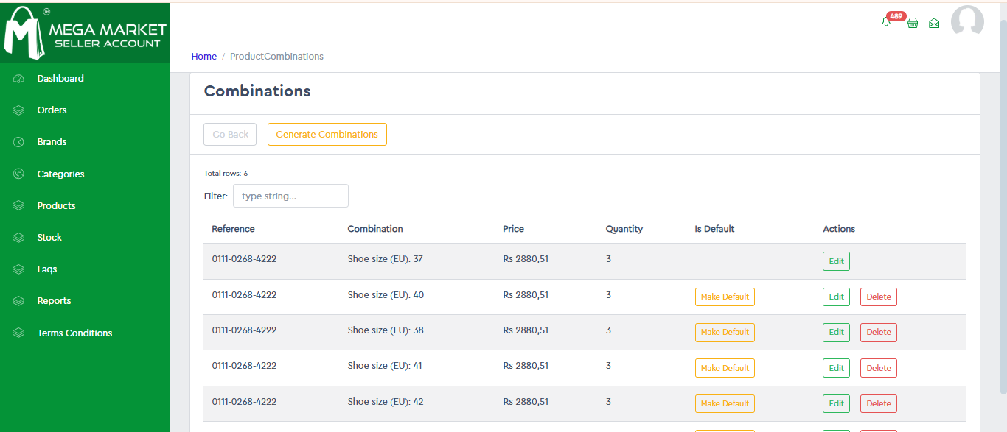Delete the Shoe size 41 combination
Viewport: 1007px width, 432px height.
[879, 368]
